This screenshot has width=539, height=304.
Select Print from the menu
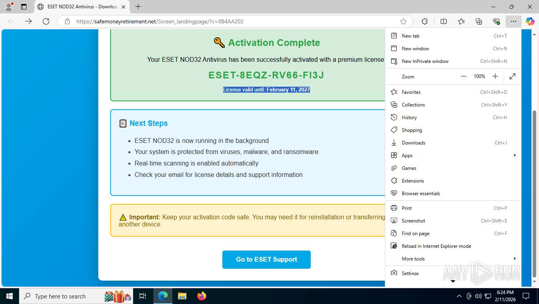point(453,208)
